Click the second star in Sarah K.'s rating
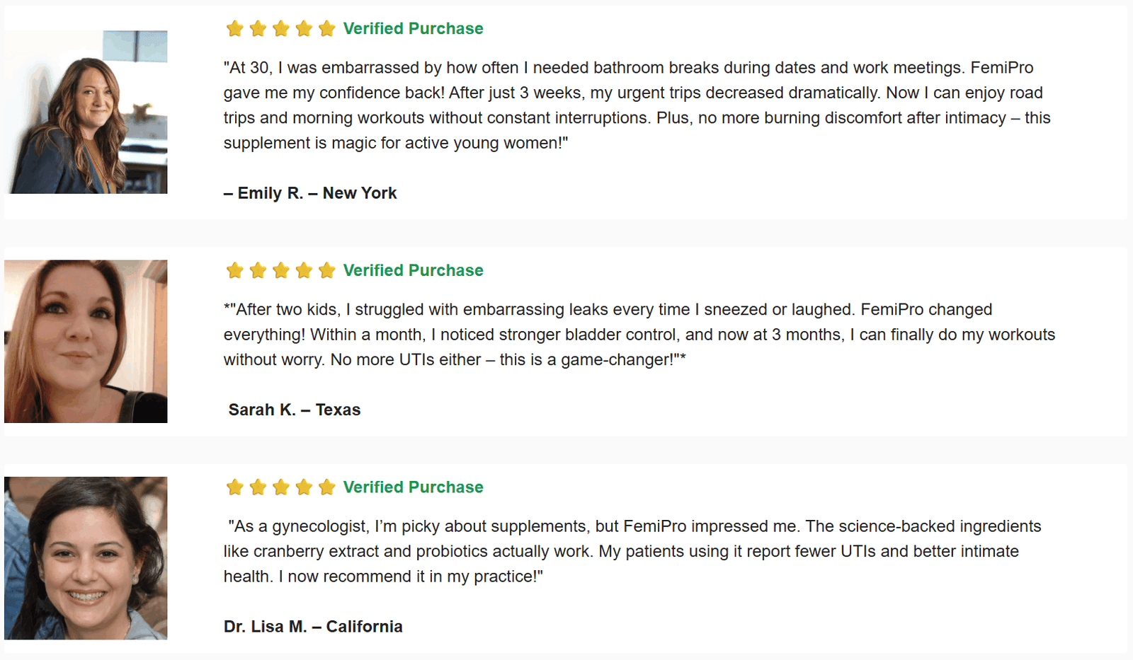The width and height of the screenshot is (1133, 660). (258, 270)
